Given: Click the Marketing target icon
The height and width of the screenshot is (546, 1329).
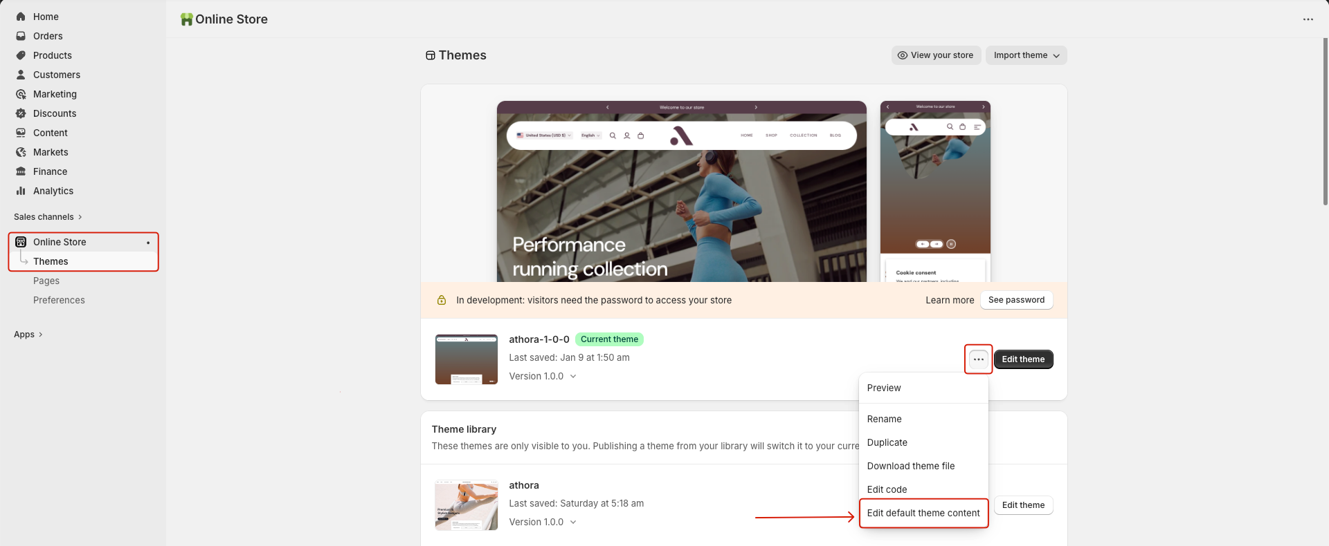Looking at the screenshot, I should pyautogui.click(x=21, y=94).
